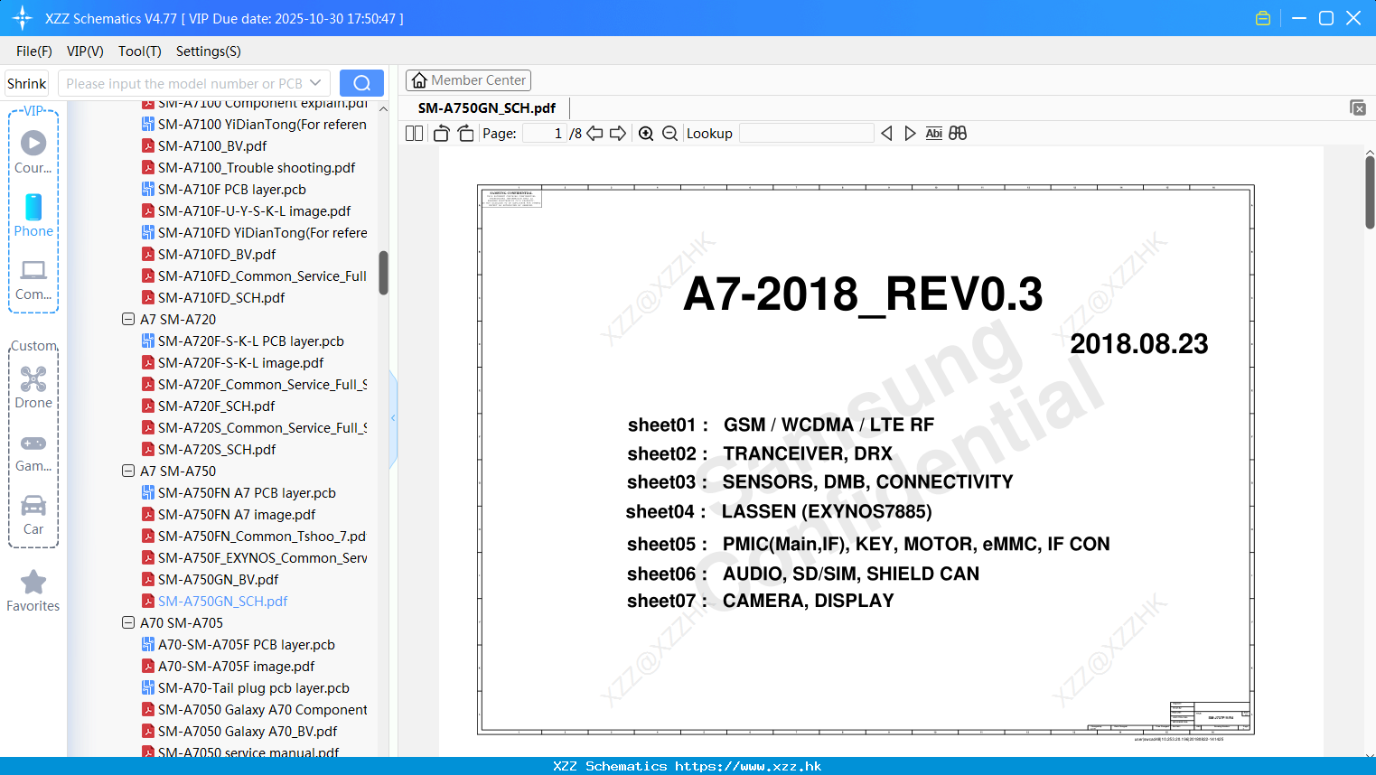Click the Member Center home icon

pyautogui.click(x=419, y=80)
